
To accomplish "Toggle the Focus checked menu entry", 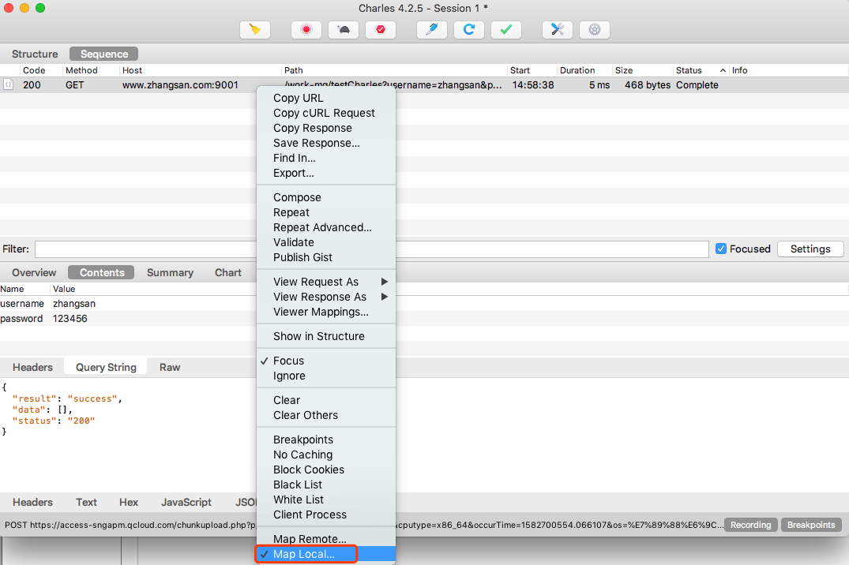I will coord(326,361).
